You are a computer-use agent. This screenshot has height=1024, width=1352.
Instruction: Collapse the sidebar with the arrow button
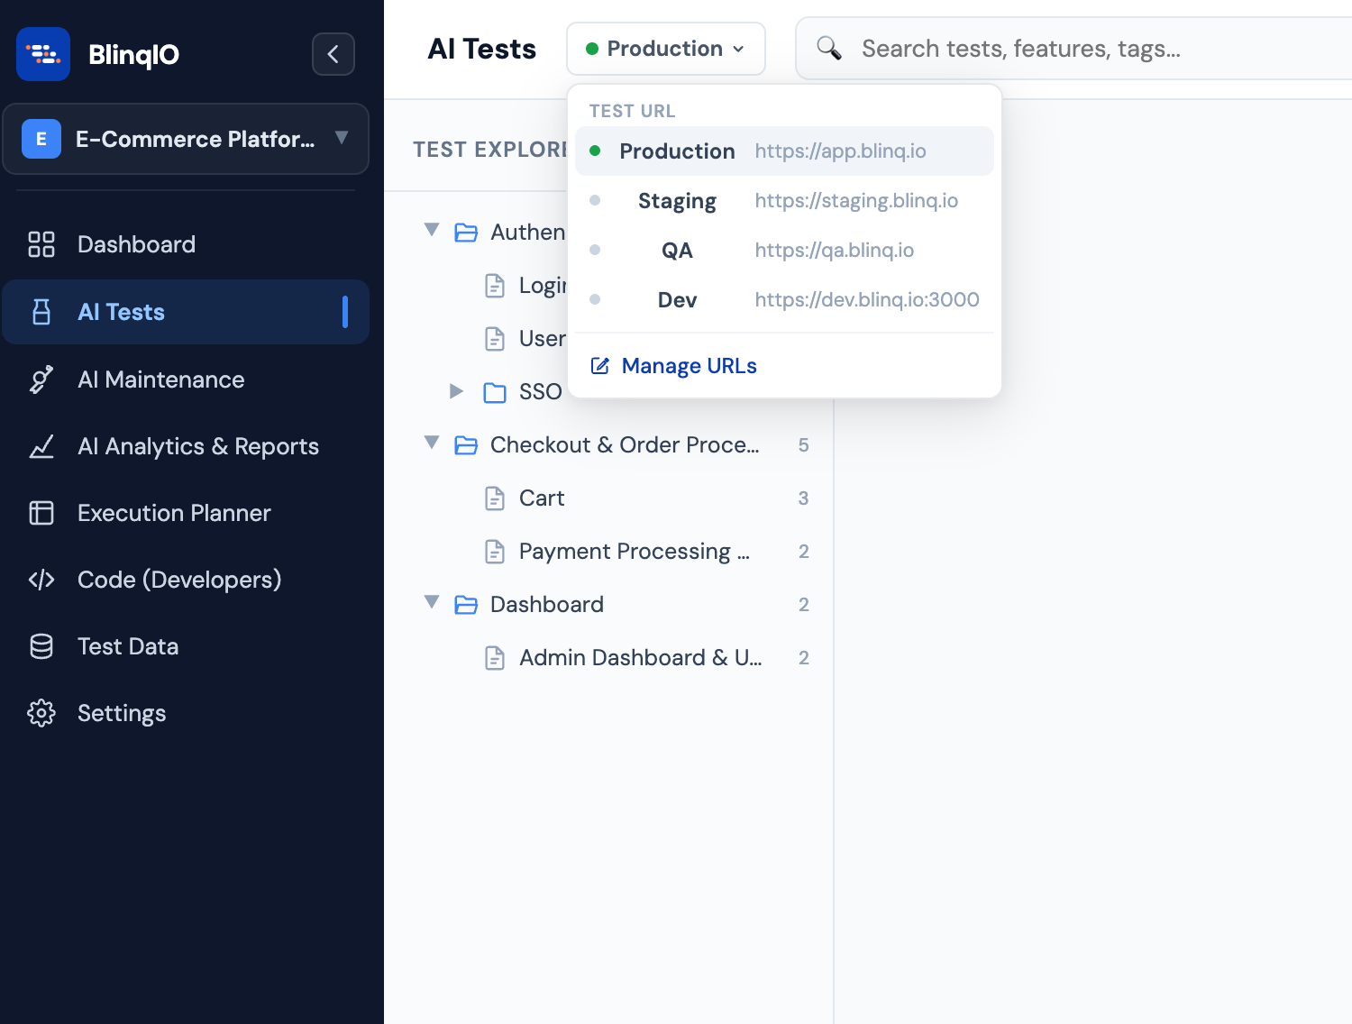click(x=333, y=54)
